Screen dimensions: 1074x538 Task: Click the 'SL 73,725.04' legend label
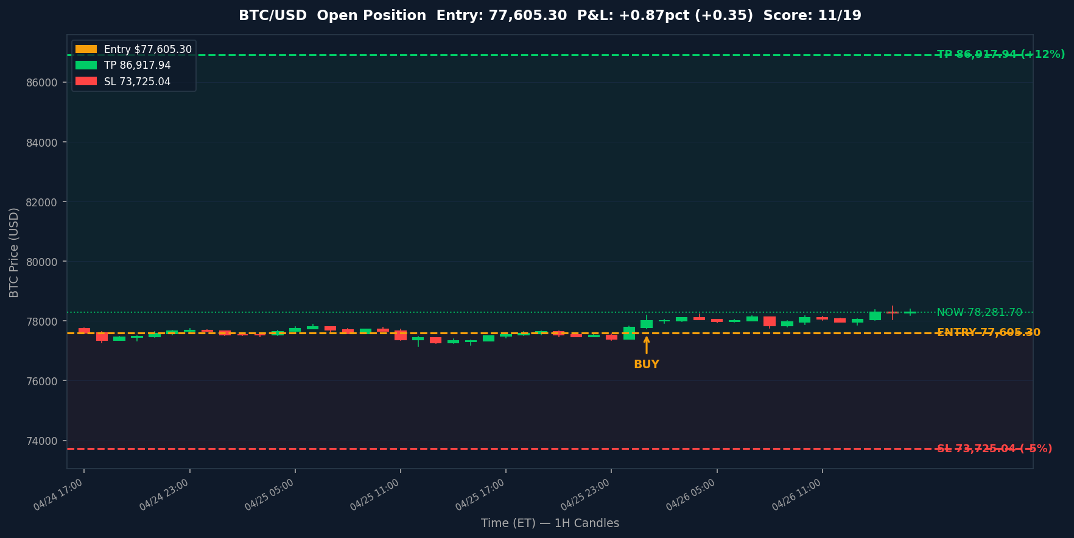(137, 82)
